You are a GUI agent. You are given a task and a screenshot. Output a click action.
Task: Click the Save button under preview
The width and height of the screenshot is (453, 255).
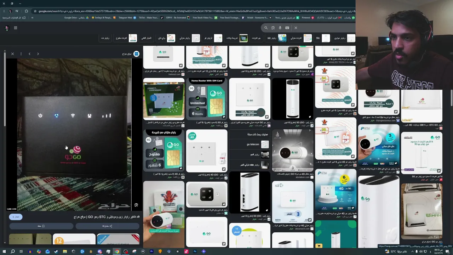(x=41, y=226)
